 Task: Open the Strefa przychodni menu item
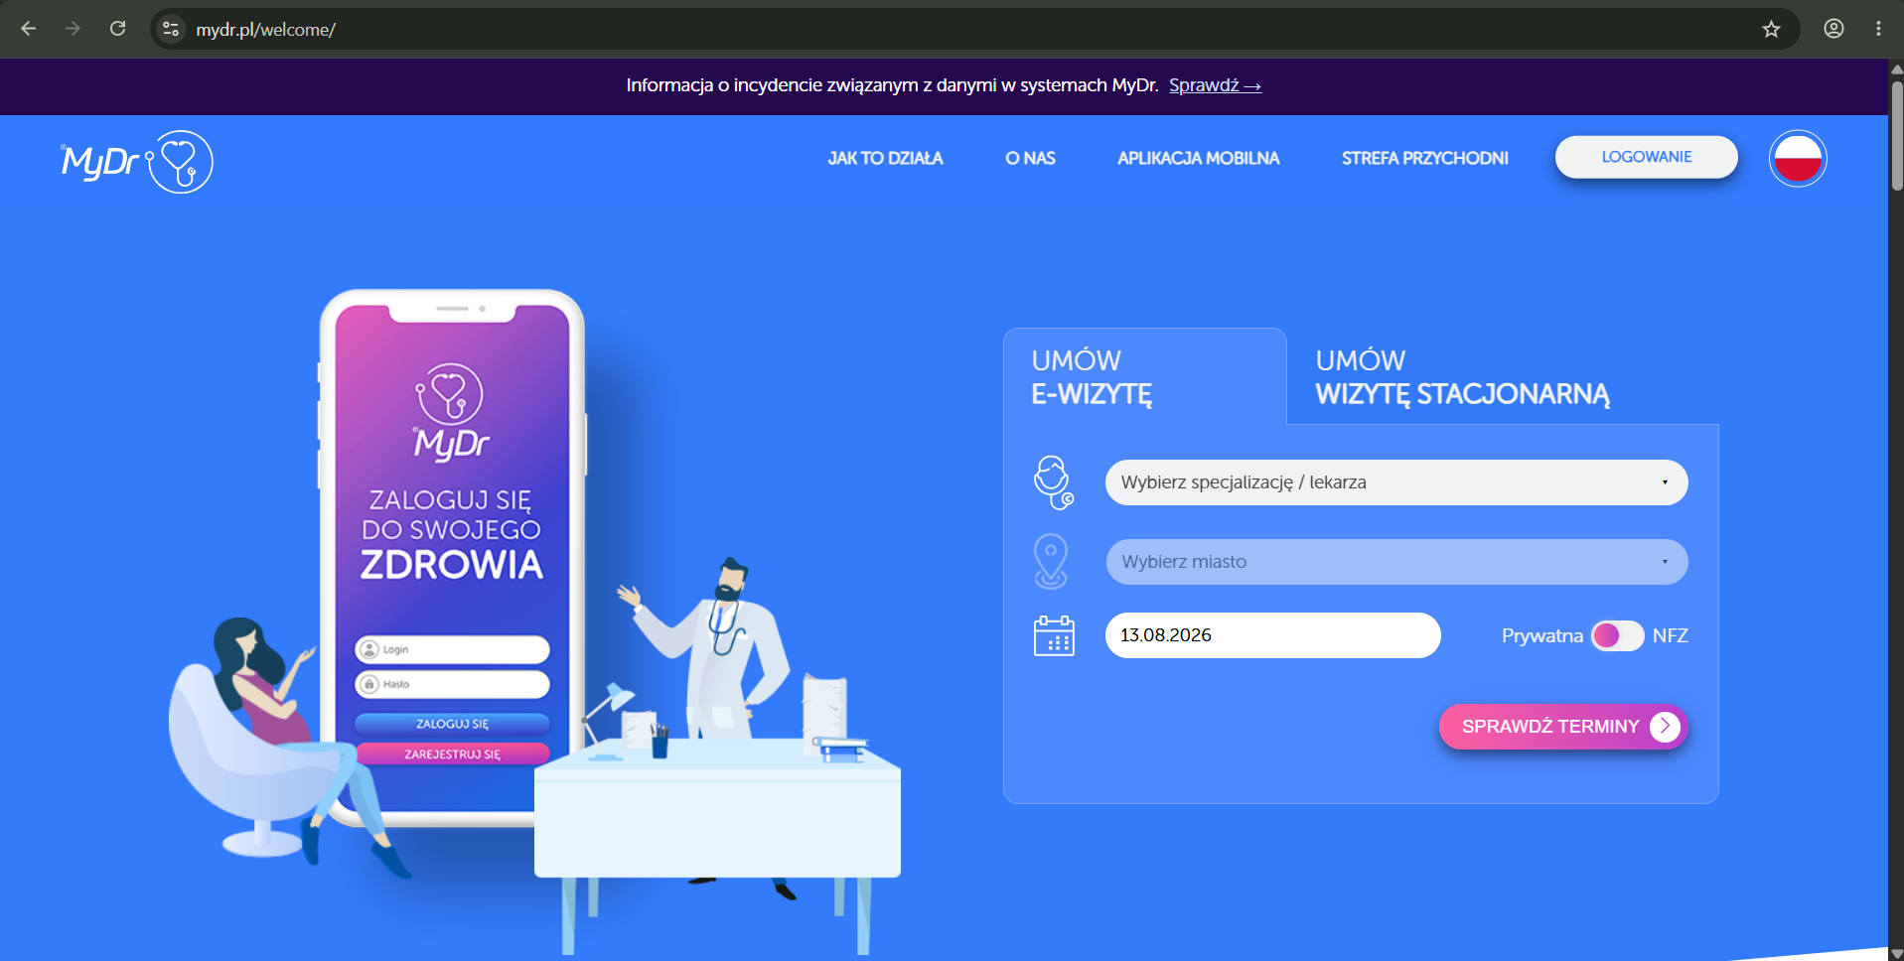click(1425, 158)
